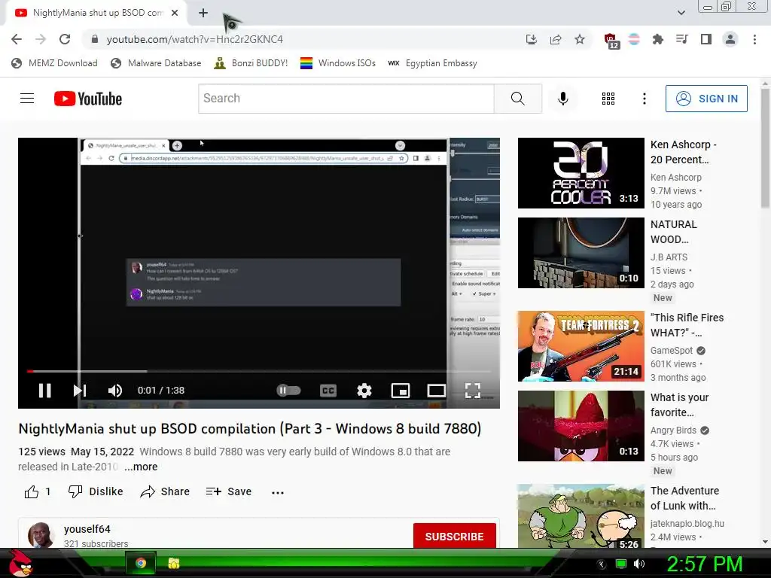Open YouTube settings three-dot menu

[x=645, y=99]
